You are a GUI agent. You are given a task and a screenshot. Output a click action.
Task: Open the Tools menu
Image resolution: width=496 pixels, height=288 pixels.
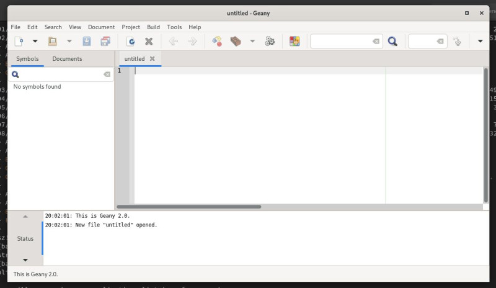pos(174,27)
